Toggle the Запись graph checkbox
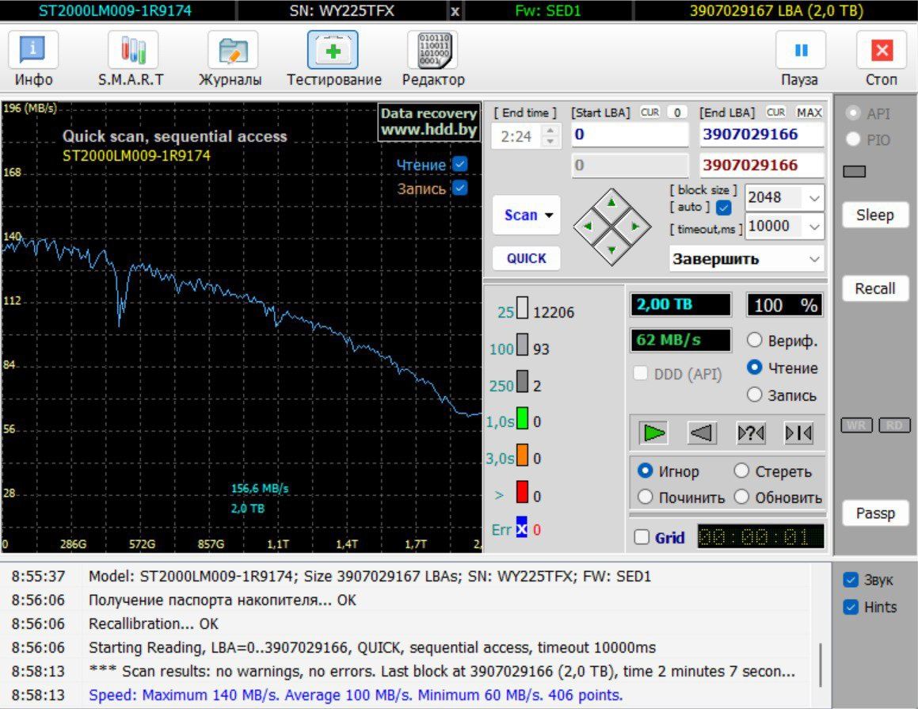The image size is (918, 709). (460, 188)
